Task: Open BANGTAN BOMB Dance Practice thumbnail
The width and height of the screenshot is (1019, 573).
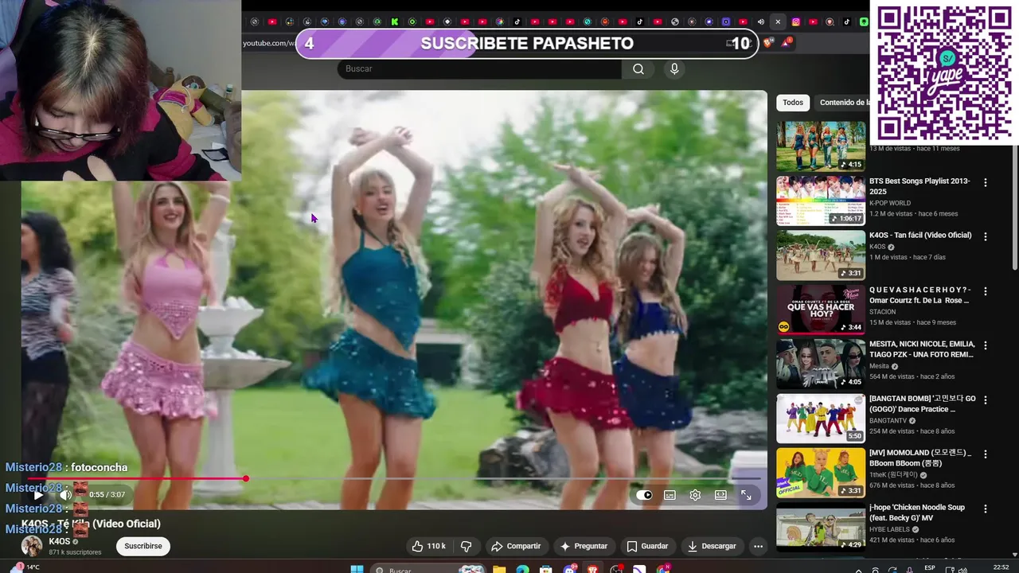Action: coord(821,418)
